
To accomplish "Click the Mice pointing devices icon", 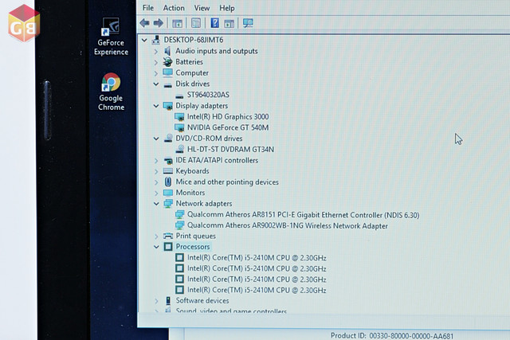I will [x=168, y=182].
